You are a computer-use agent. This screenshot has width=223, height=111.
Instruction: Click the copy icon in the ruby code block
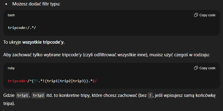196,68
